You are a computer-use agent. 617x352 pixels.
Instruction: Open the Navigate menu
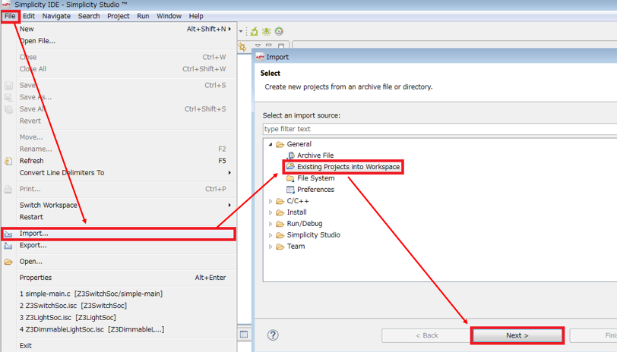point(56,16)
